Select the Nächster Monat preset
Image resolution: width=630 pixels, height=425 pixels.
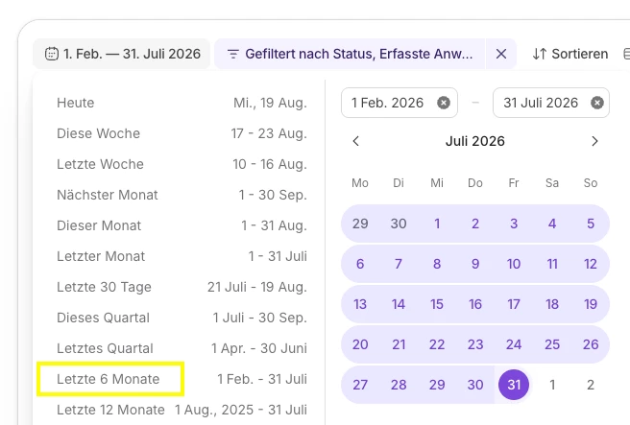click(182, 195)
